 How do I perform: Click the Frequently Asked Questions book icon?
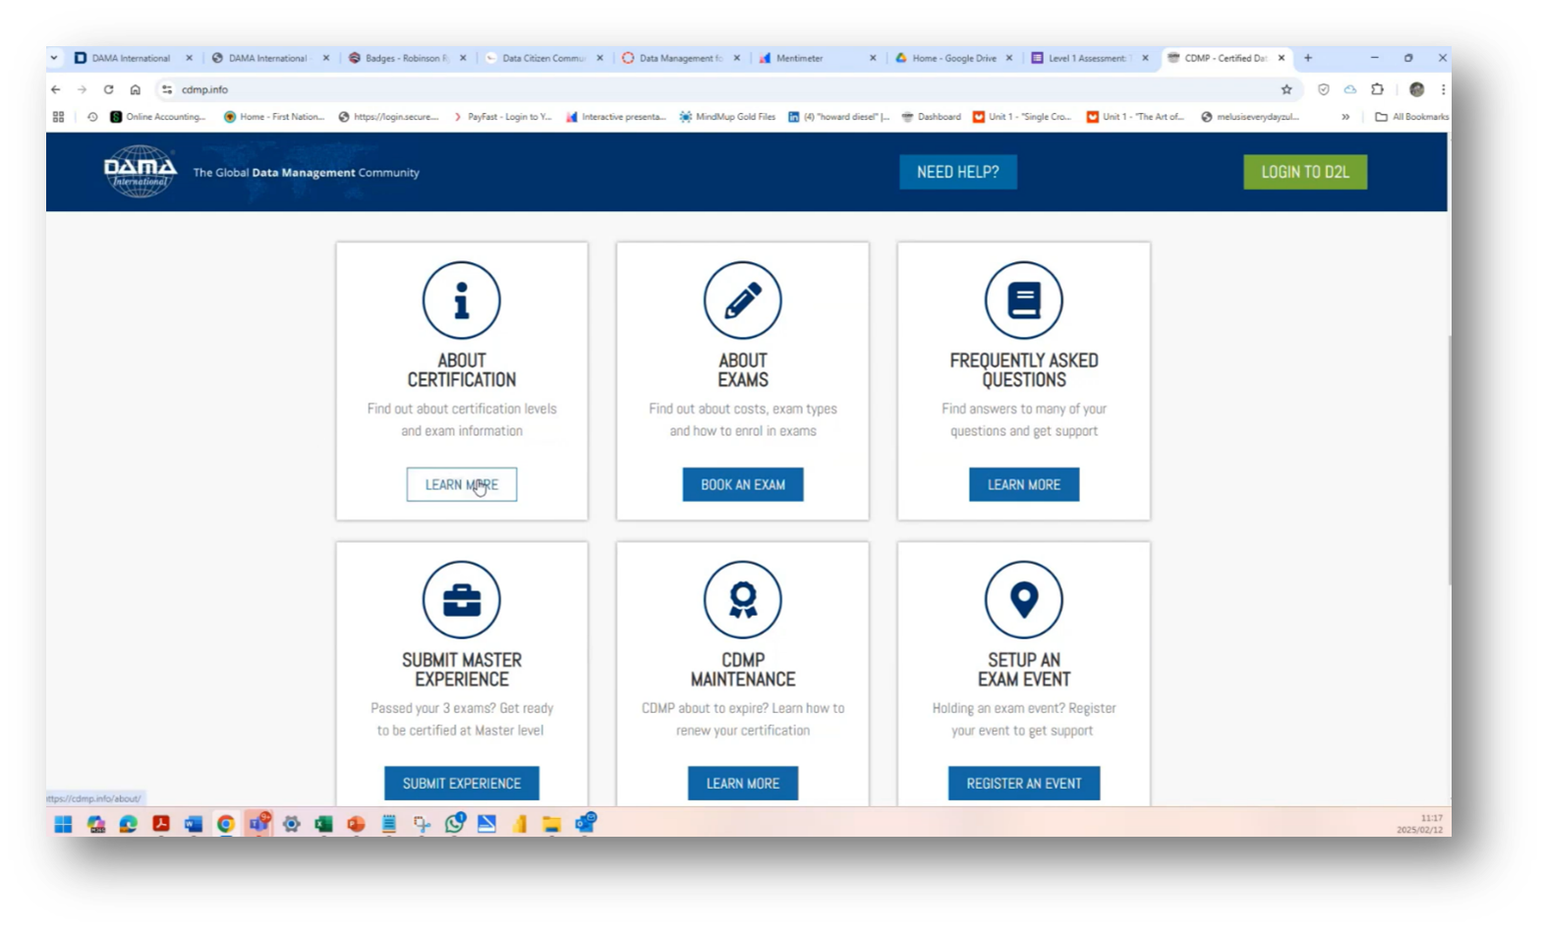[1023, 301]
